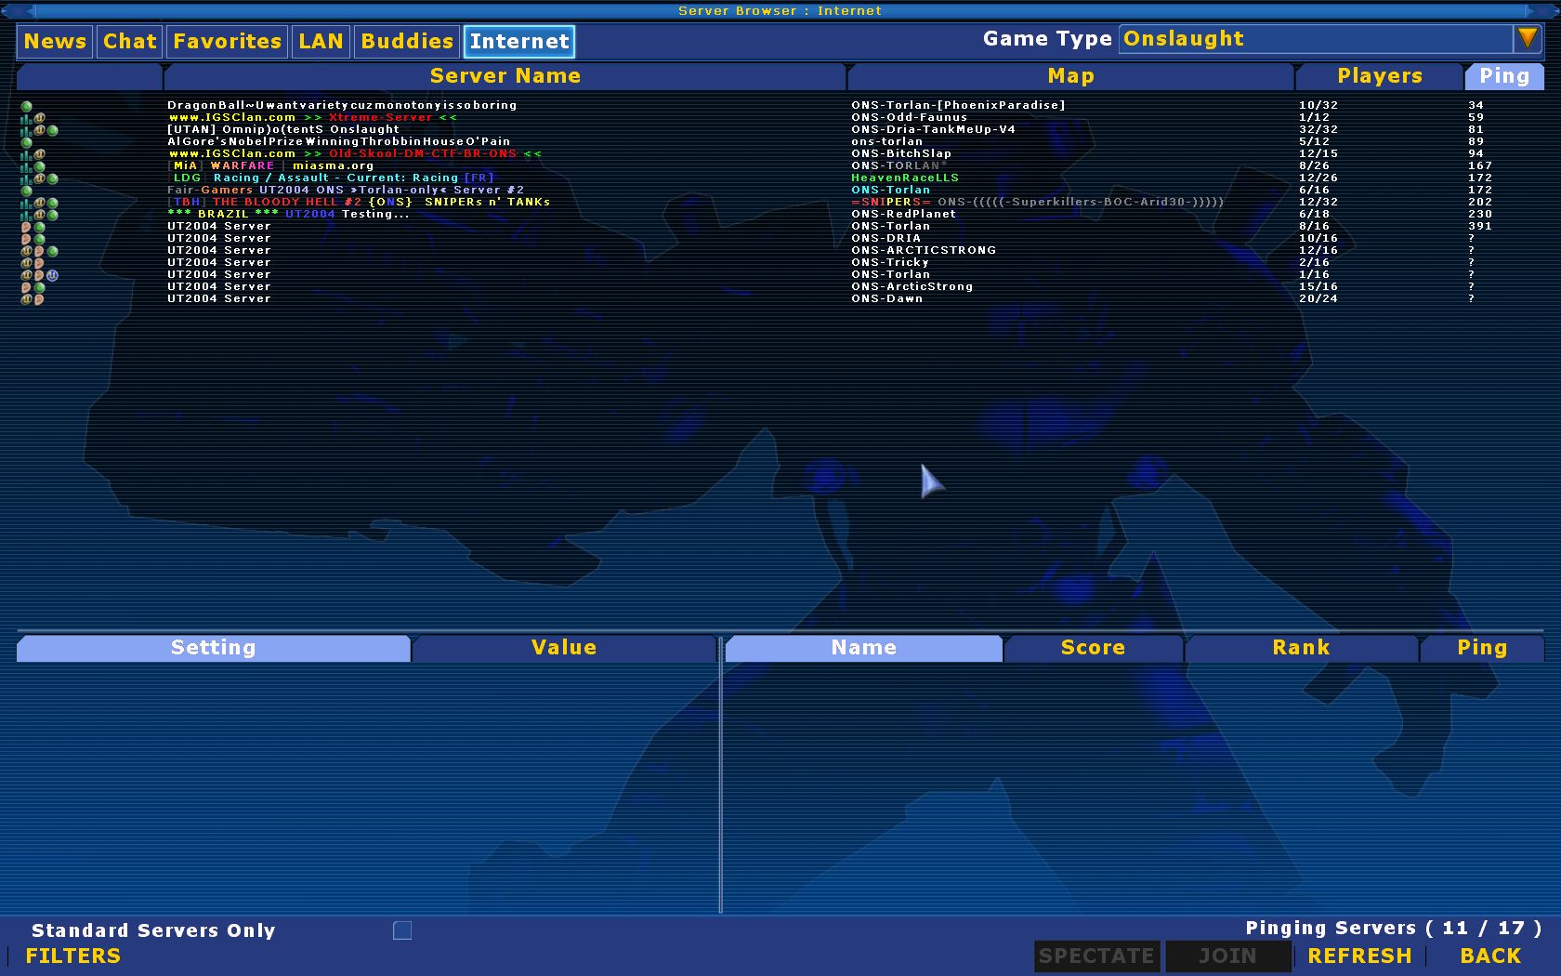Click the gold U icon on the LDG Racing row
The height and width of the screenshot is (976, 1561).
click(39, 178)
